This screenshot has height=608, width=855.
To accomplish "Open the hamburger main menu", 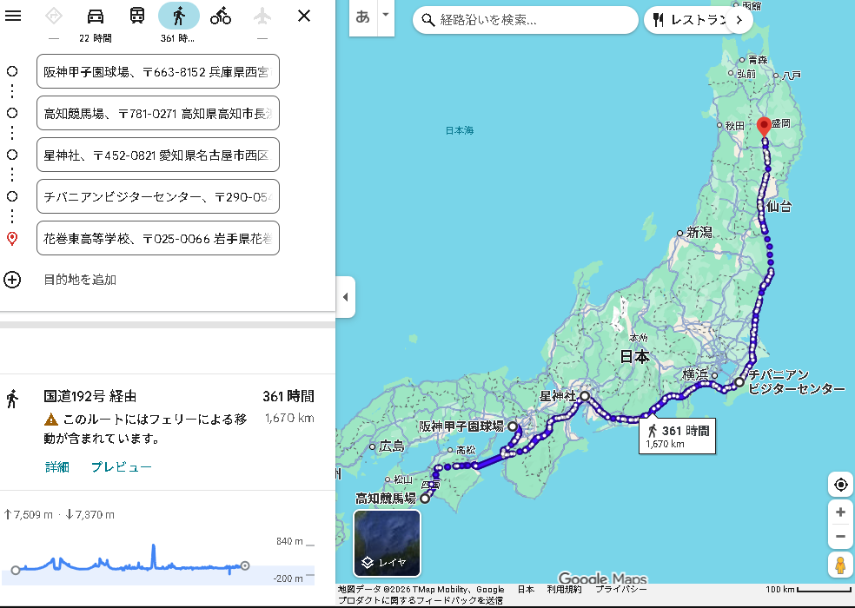I will [x=13, y=16].
